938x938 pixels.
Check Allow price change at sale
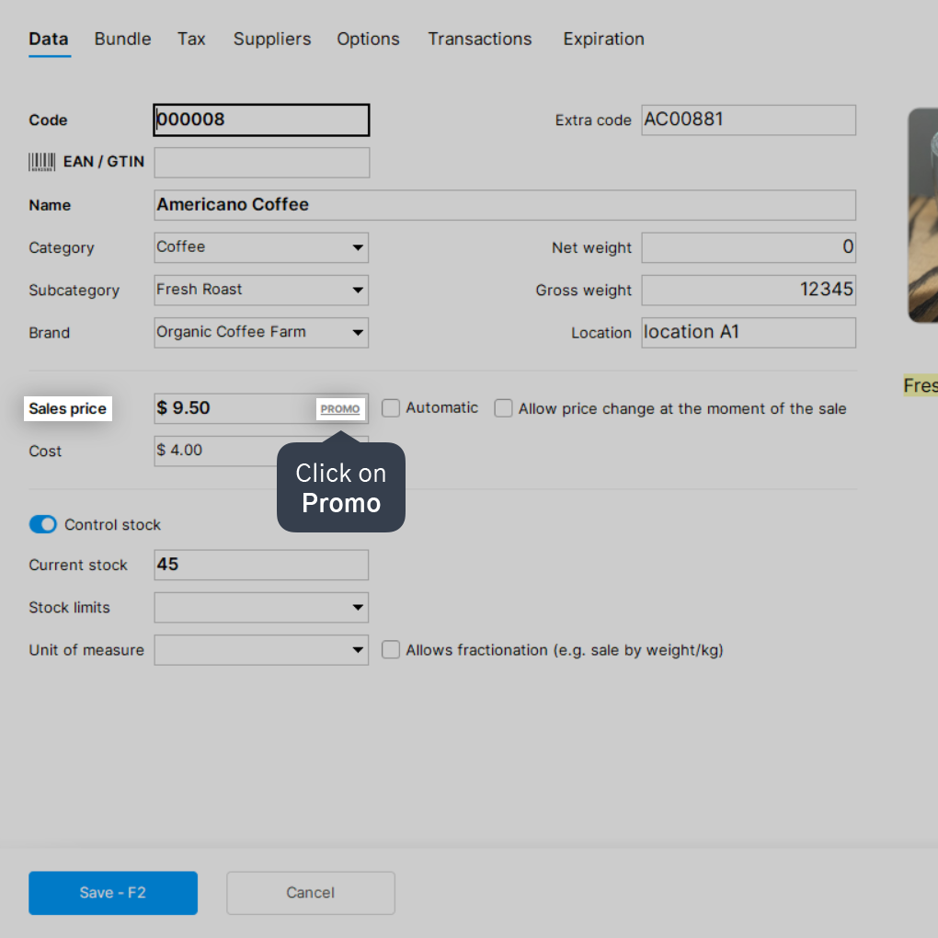(503, 408)
